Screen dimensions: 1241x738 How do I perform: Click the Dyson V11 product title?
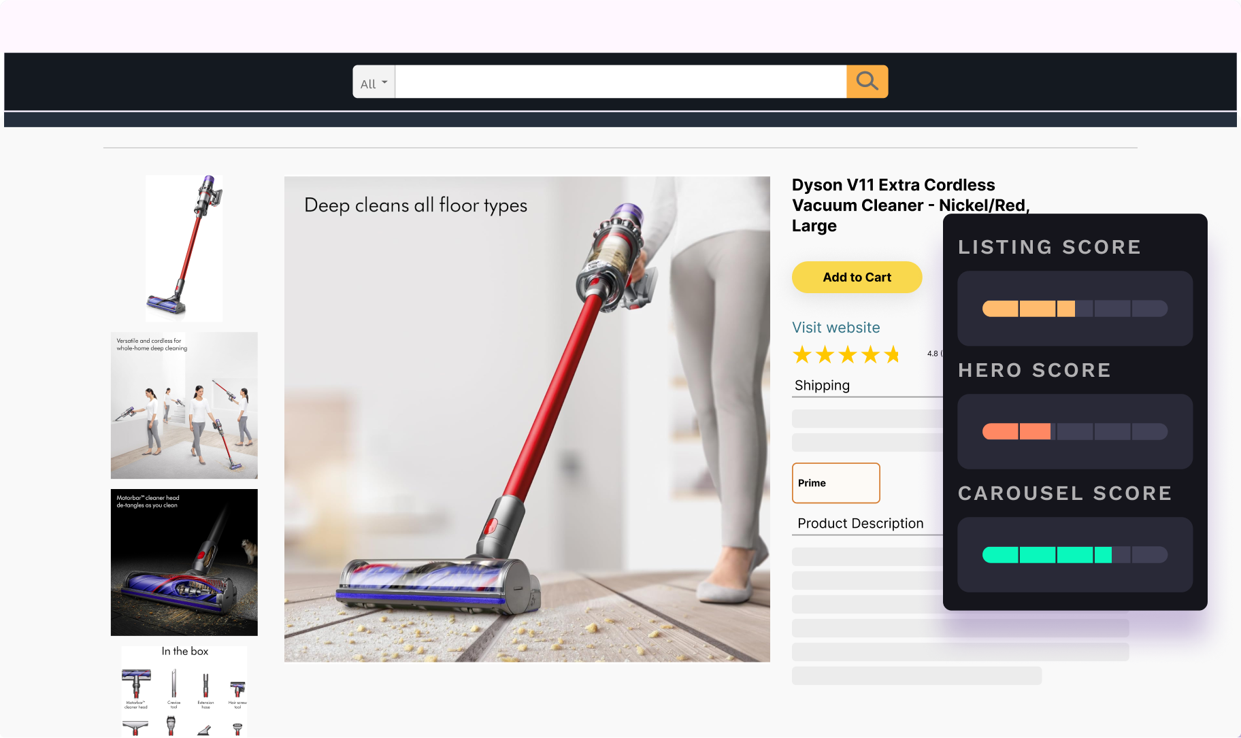910,205
